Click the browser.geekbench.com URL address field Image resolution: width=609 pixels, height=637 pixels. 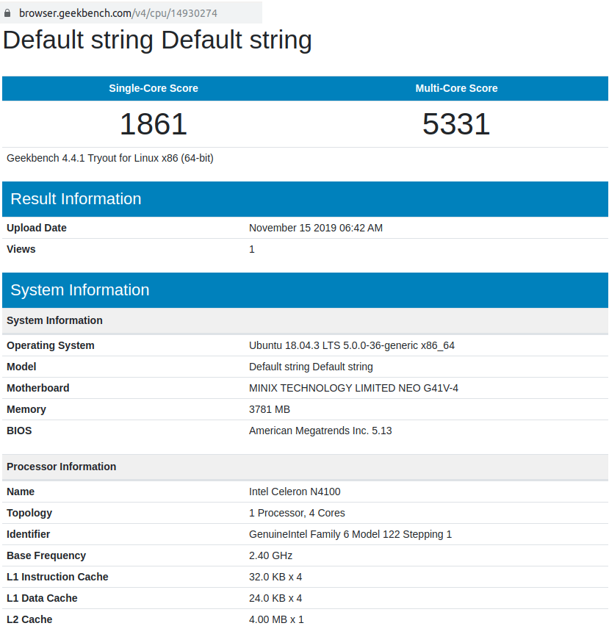click(131, 12)
